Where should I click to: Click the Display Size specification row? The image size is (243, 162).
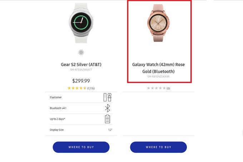click(81, 130)
